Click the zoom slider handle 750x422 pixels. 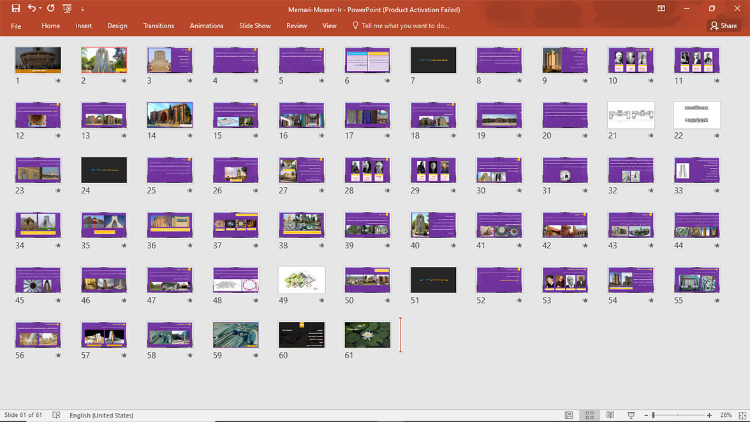pos(653,415)
